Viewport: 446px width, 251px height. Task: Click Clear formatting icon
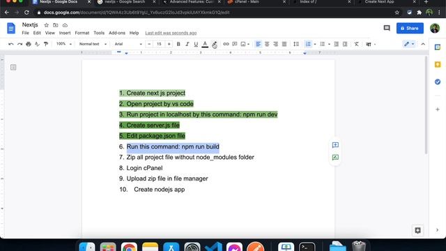[356, 44]
